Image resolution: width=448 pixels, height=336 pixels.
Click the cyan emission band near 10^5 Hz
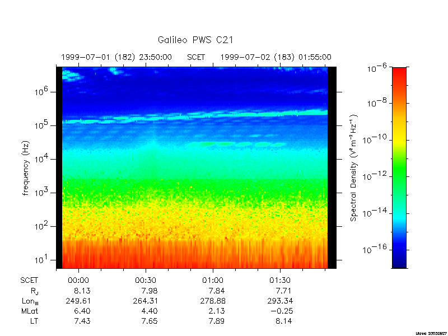click(x=195, y=116)
